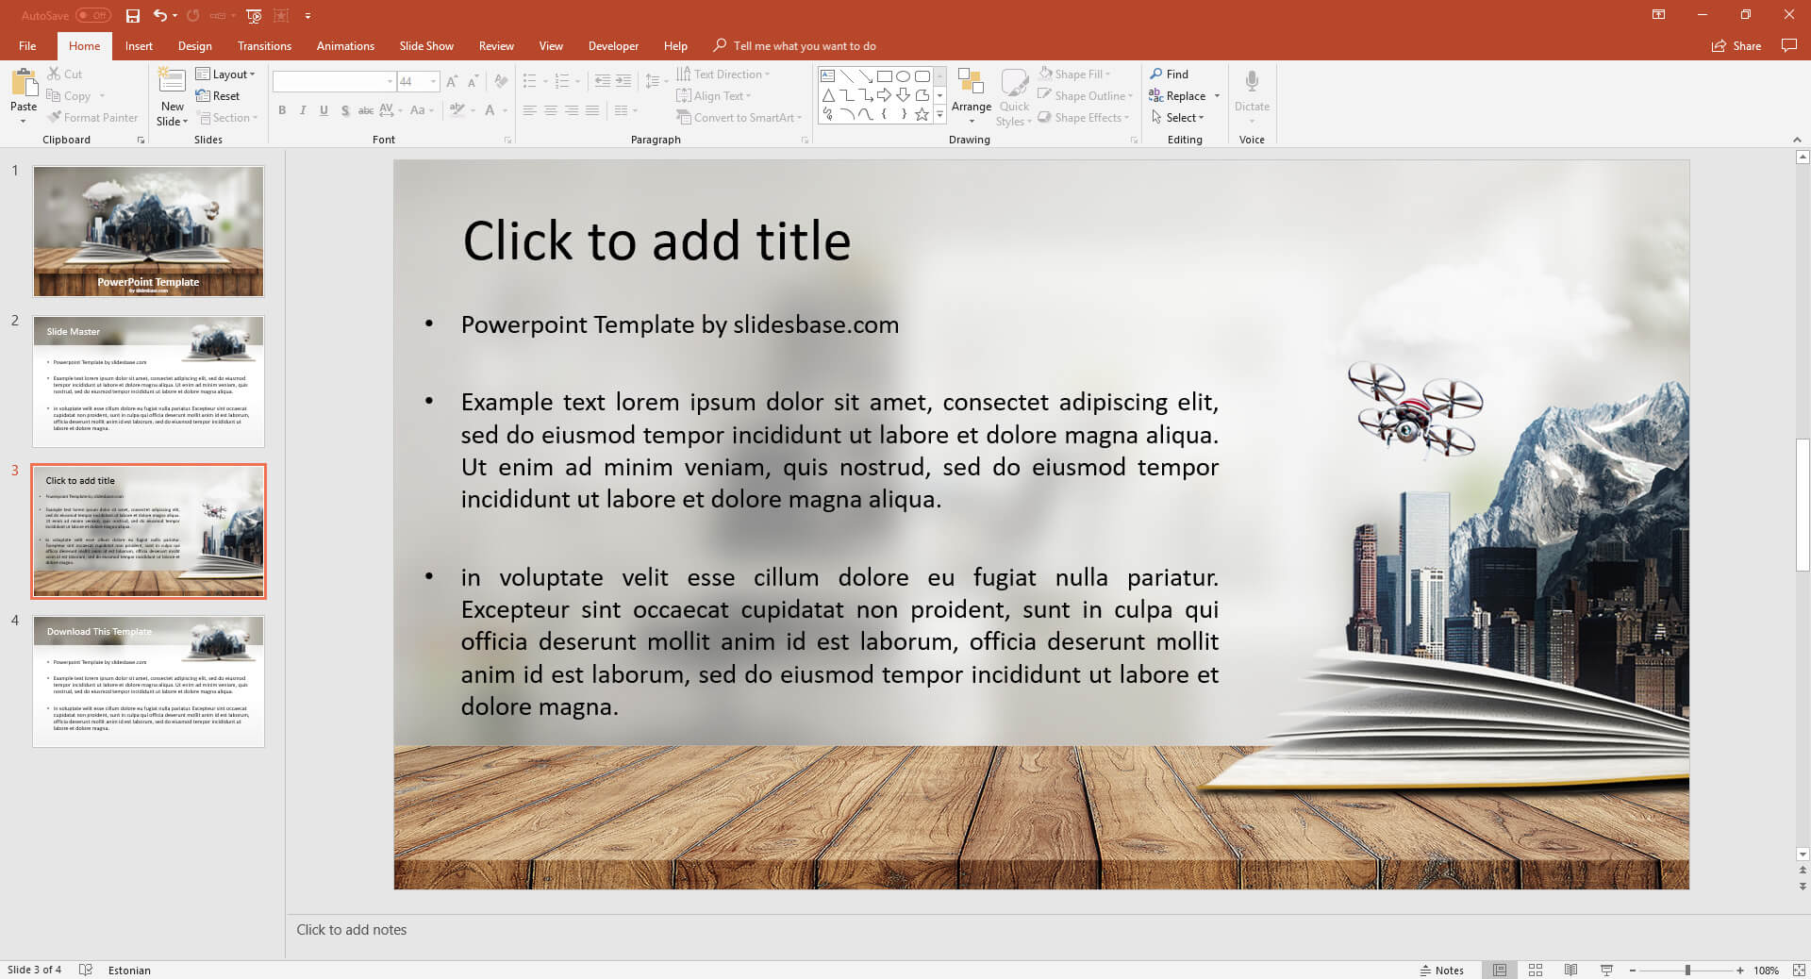
Task: Click the Save icon in title bar
Action: click(x=133, y=16)
